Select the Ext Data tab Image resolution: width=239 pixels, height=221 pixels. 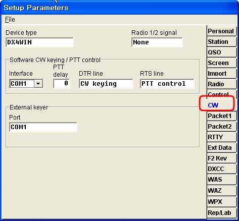click(221, 147)
